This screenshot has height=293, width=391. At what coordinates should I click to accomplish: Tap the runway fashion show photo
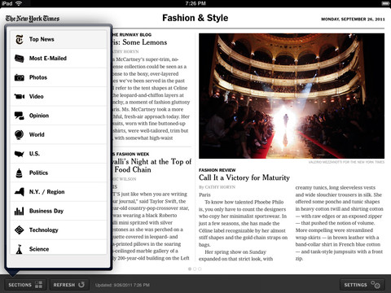[x=292, y=96]
